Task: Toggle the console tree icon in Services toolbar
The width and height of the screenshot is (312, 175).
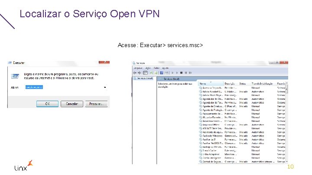Action: 146,73
